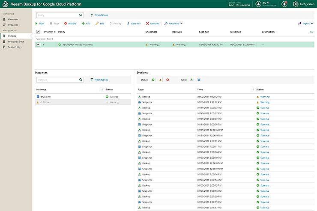Open the Warning link of latest backup session

pyautogui.click(x=265, y=97)
